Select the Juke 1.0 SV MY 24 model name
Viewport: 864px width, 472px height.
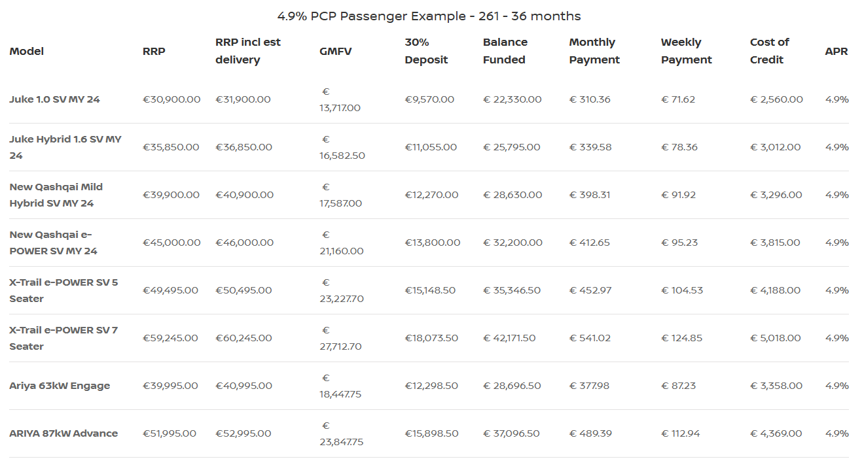pos(54,99)
